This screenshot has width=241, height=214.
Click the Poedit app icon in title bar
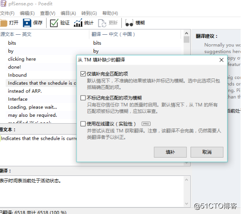[x=3, y=3]
